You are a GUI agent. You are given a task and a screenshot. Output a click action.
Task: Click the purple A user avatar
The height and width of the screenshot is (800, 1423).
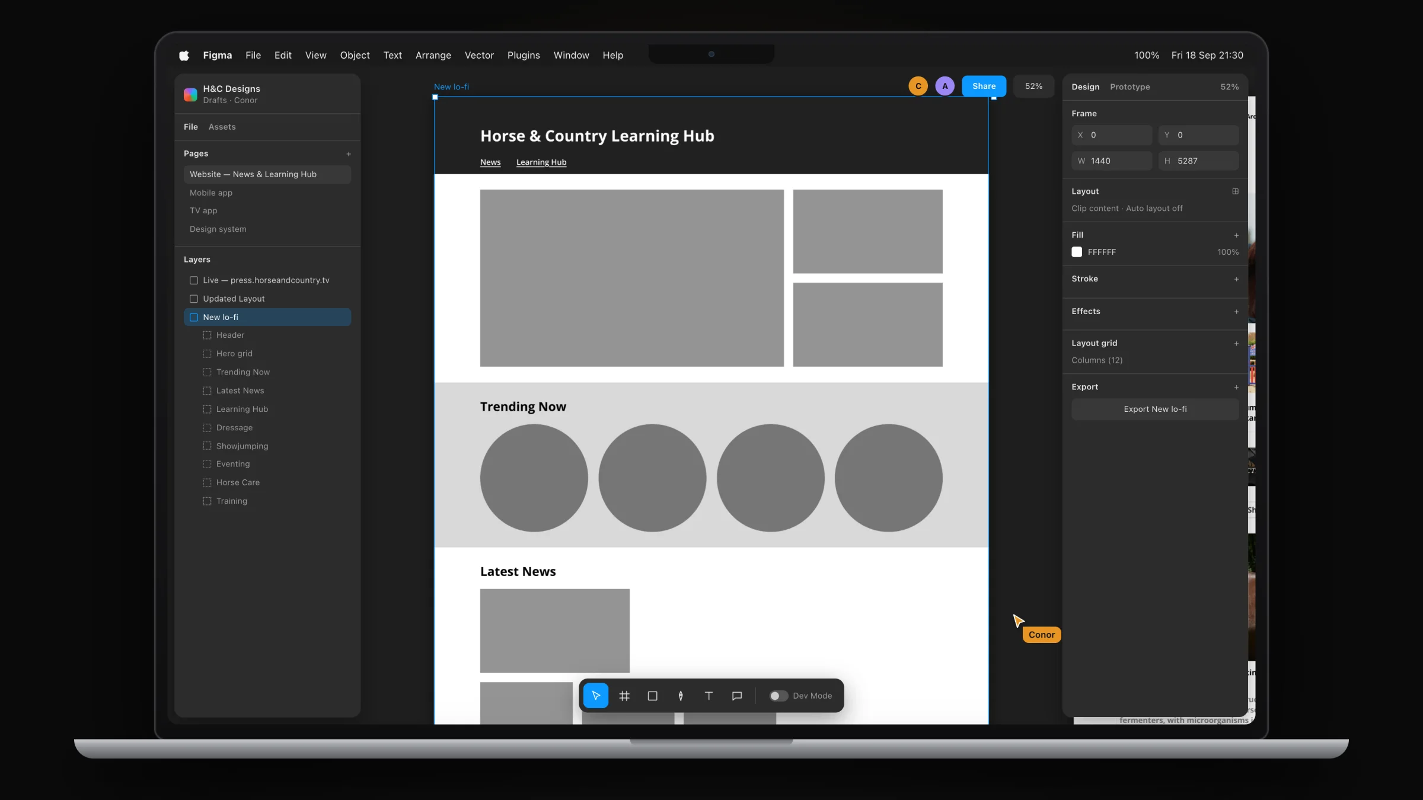tap(945, 86)
